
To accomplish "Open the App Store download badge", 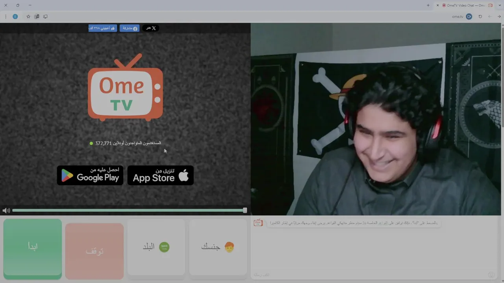I will point(161,175).
